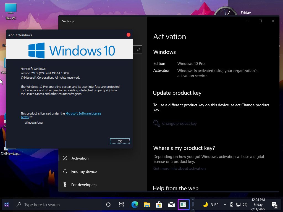Click OK in About Windows dialog

coord(120,141)
